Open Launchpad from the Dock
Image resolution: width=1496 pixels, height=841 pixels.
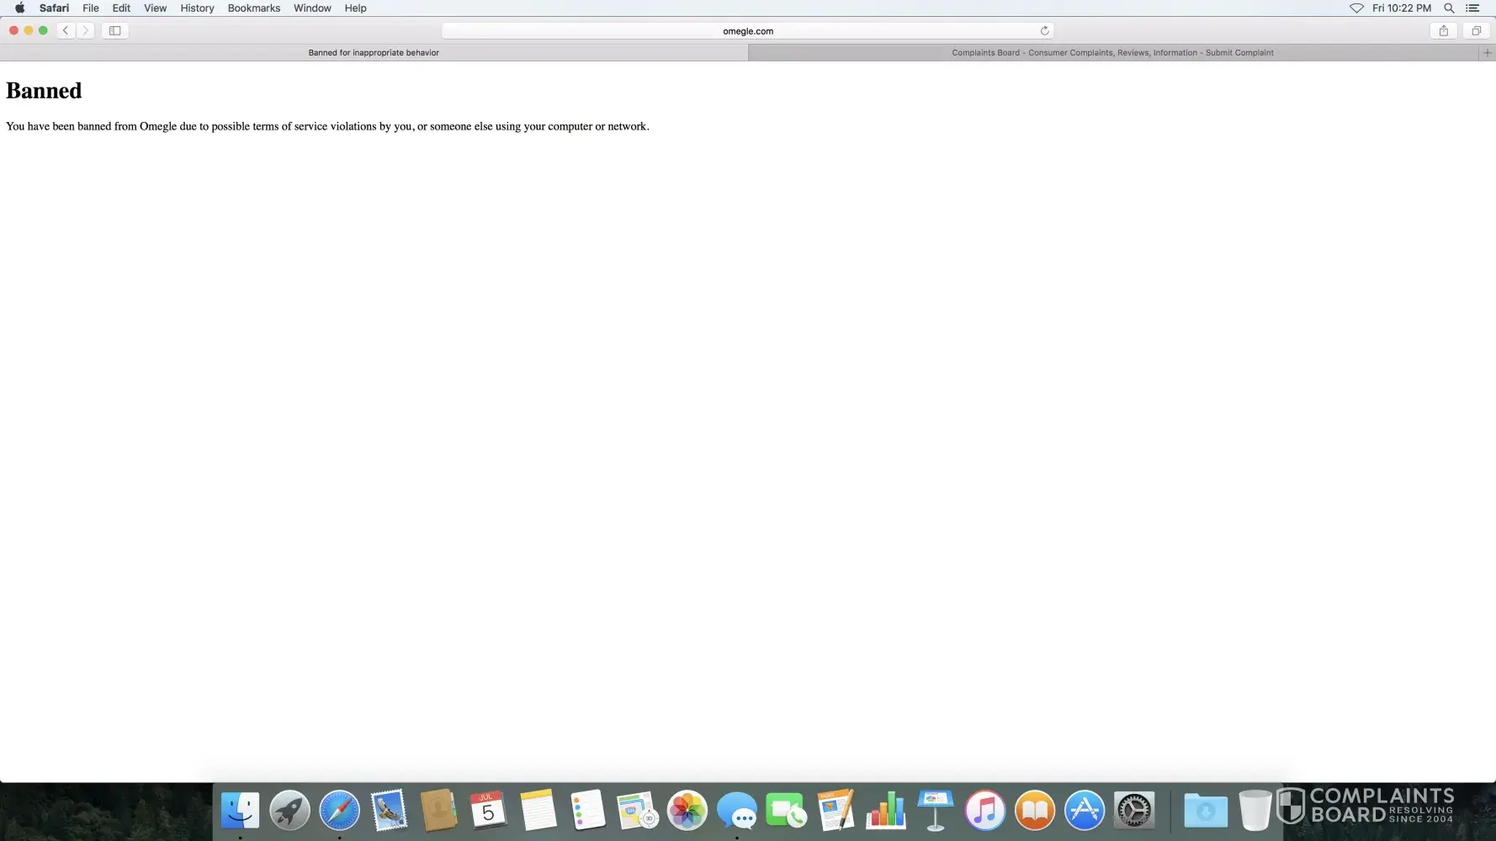[x=289, y=811]
